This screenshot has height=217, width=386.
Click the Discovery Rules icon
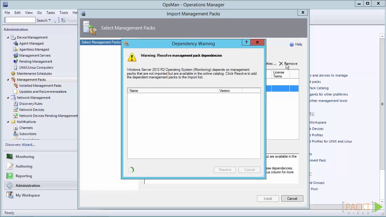pos(16,104)
